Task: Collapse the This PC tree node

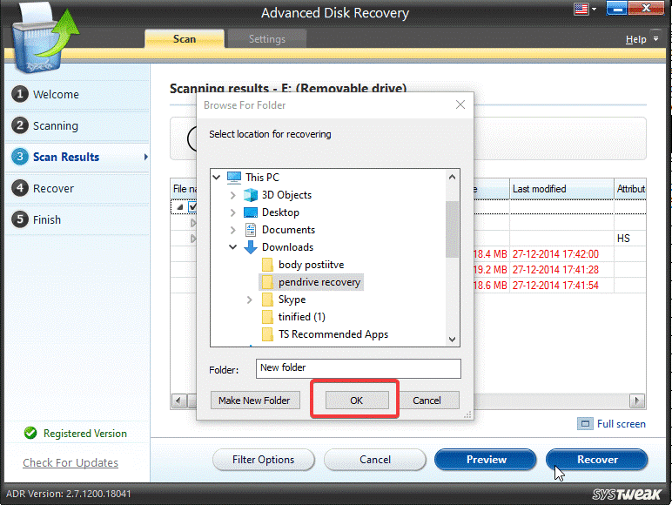Action: tap(217, 177)
